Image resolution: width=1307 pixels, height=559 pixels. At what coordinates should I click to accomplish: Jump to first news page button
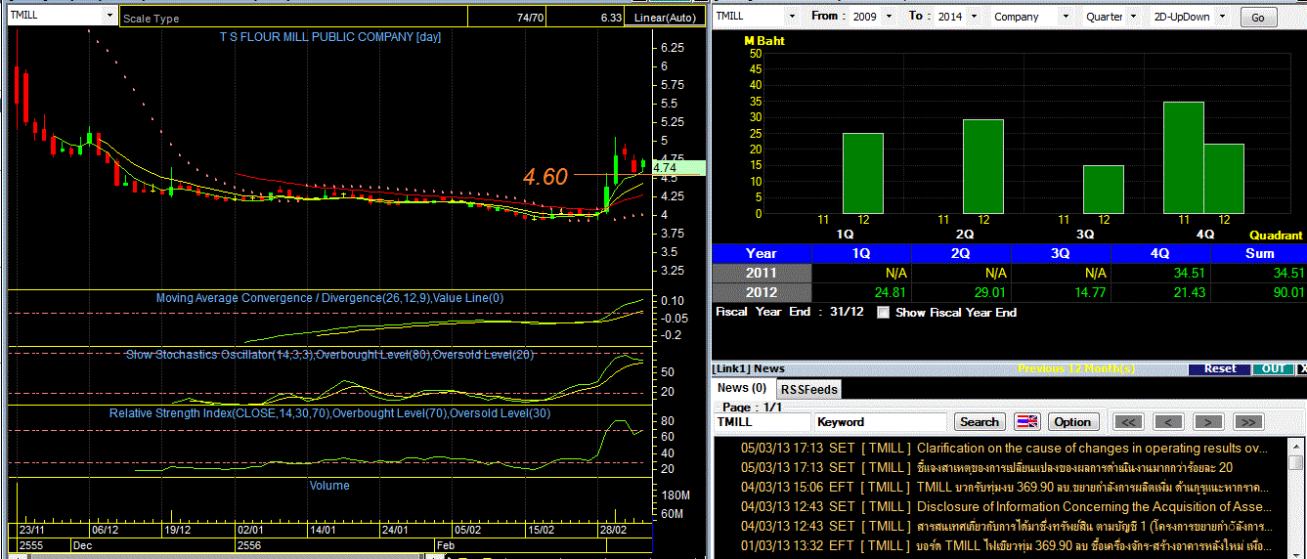(x=1128, y=422)
